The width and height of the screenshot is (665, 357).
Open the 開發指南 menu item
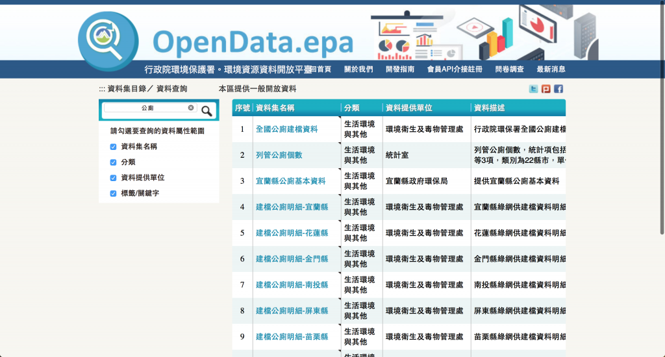pos(400,69)
